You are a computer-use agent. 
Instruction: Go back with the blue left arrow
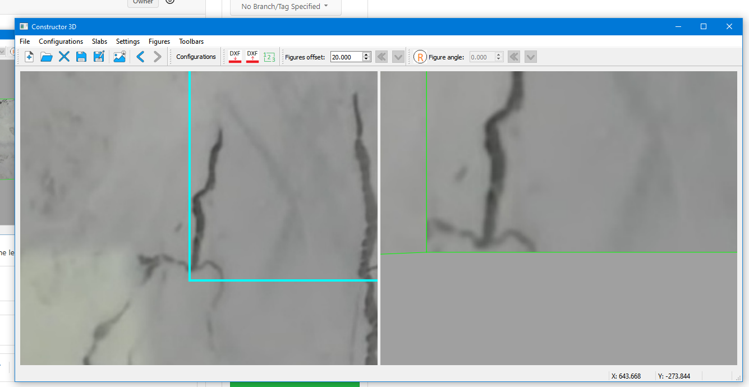click(x=140, y=57)
